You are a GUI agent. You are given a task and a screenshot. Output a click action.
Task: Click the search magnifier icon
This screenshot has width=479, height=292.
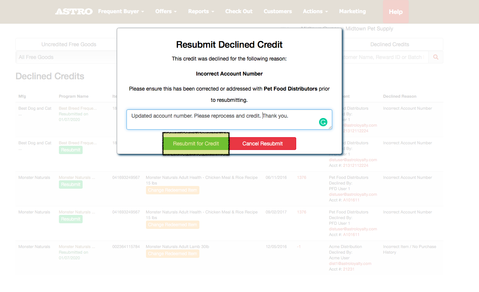436,57
